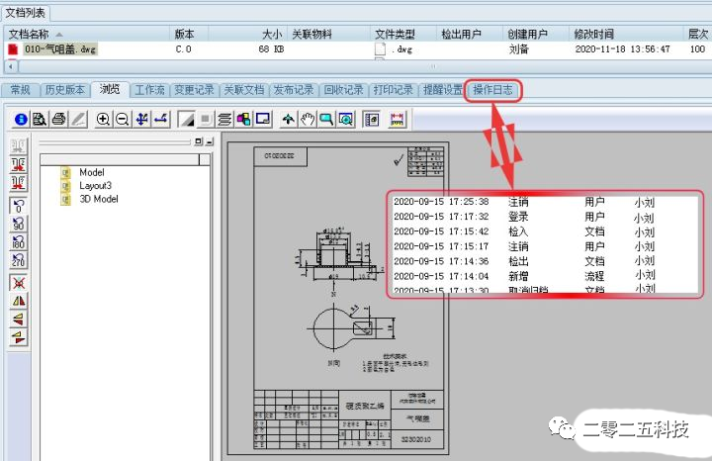Rotate the view to 0 degrees
The width and height of the screenshot is (712, 461).
(x=18, y=206)
